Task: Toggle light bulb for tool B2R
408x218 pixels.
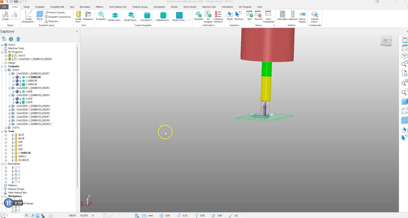Action: click(x=13, y=149)
